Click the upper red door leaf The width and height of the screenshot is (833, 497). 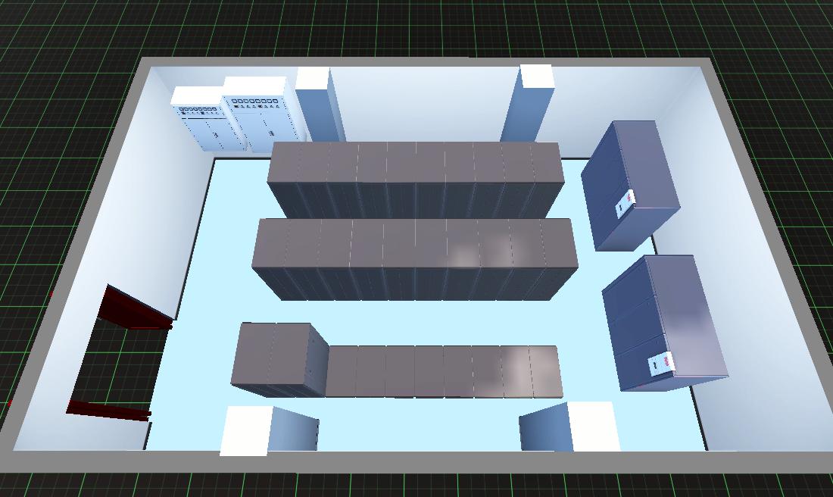click(x=136, y=309)
